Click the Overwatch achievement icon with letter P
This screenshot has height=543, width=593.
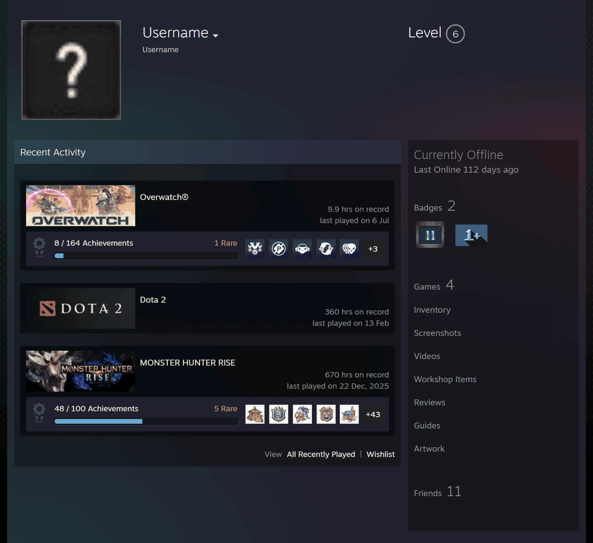point(279,248)
